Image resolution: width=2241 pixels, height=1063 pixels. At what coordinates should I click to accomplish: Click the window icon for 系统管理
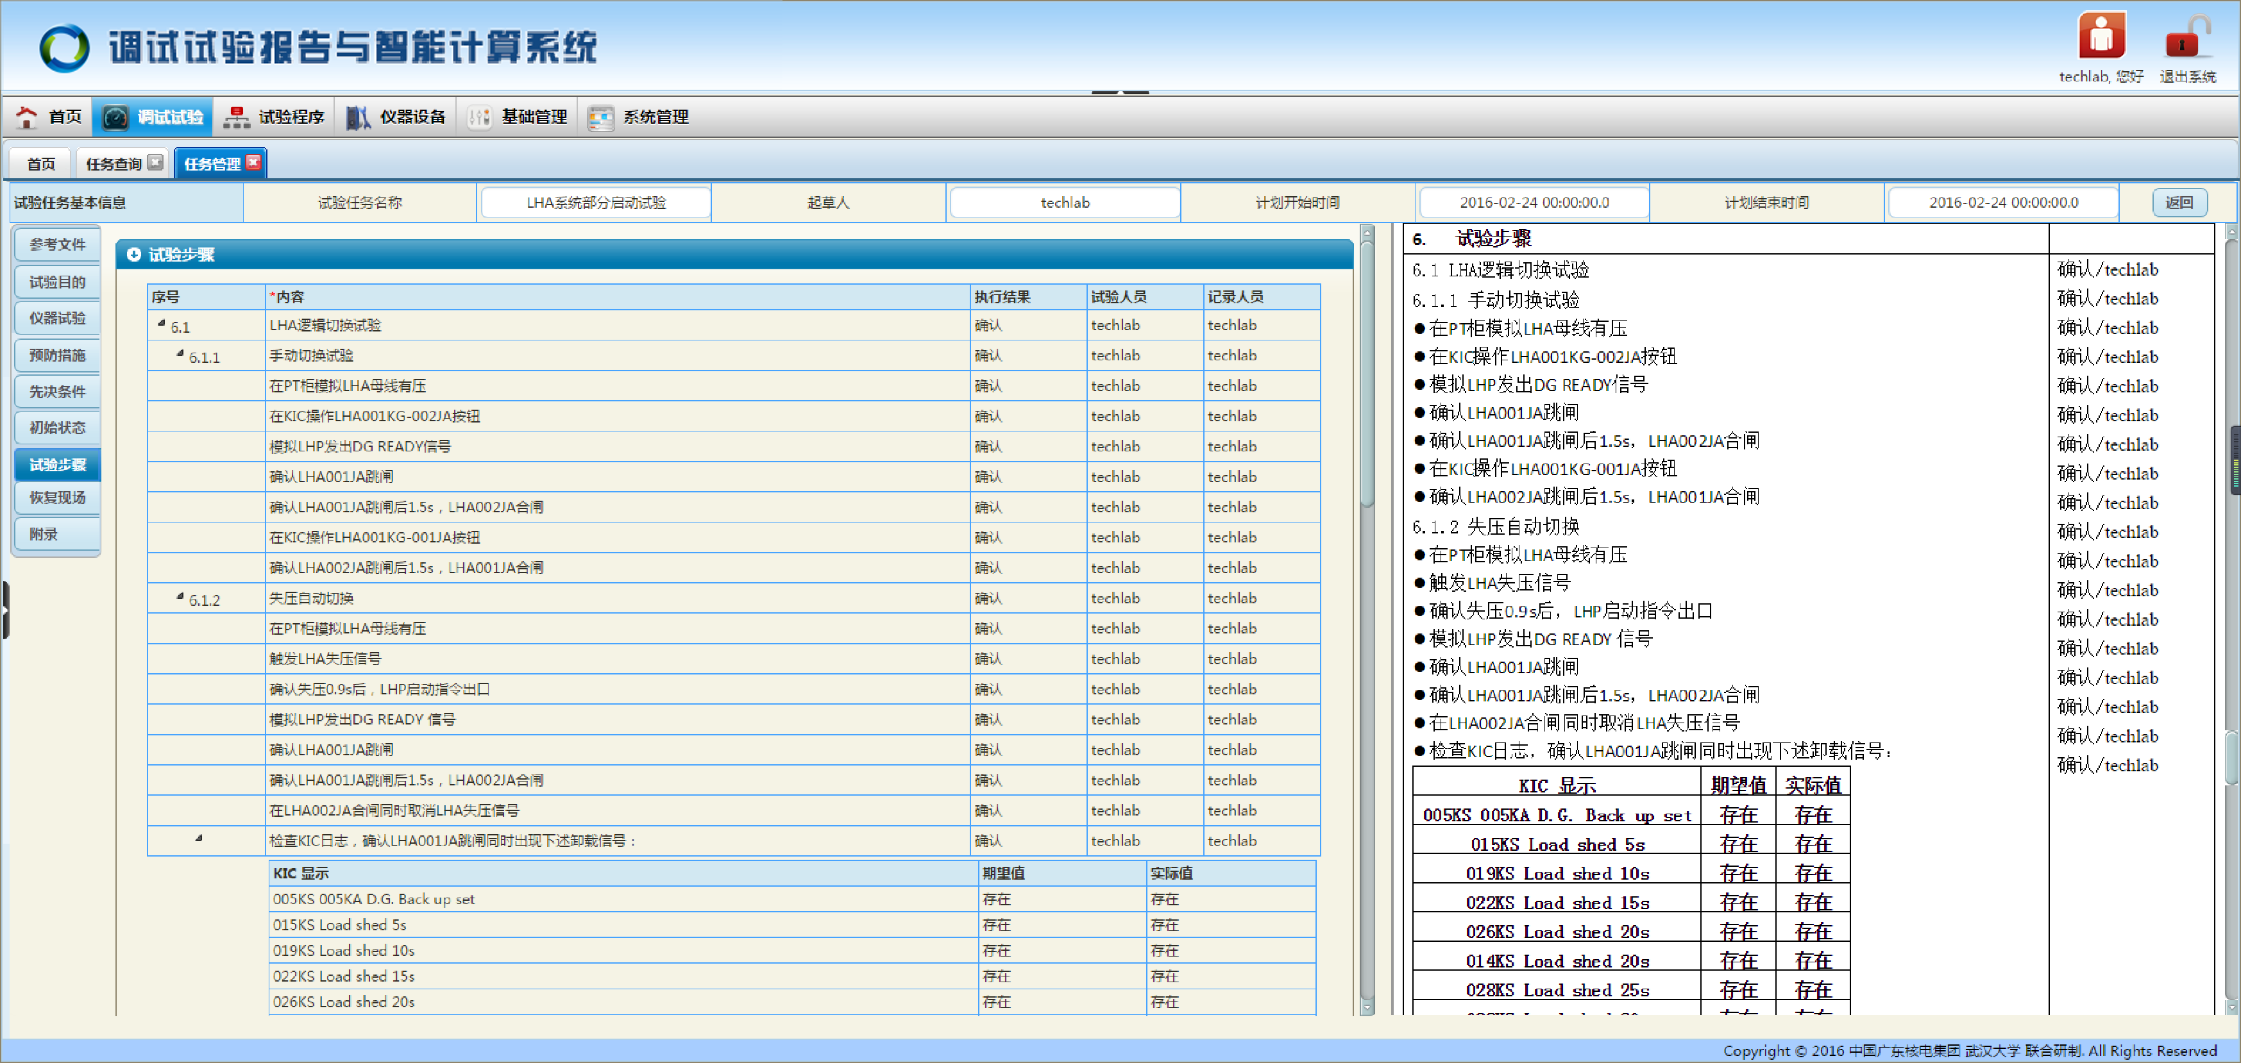600,117
